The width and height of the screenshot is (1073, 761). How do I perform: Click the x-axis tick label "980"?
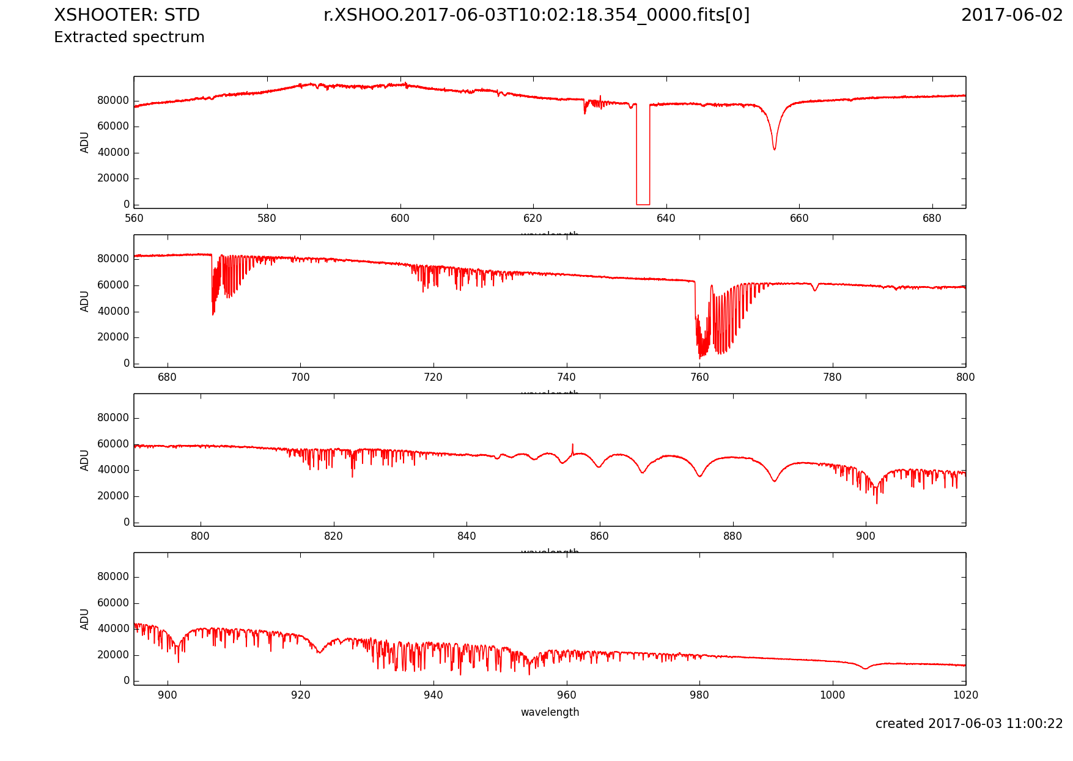[x=699, y=695]
